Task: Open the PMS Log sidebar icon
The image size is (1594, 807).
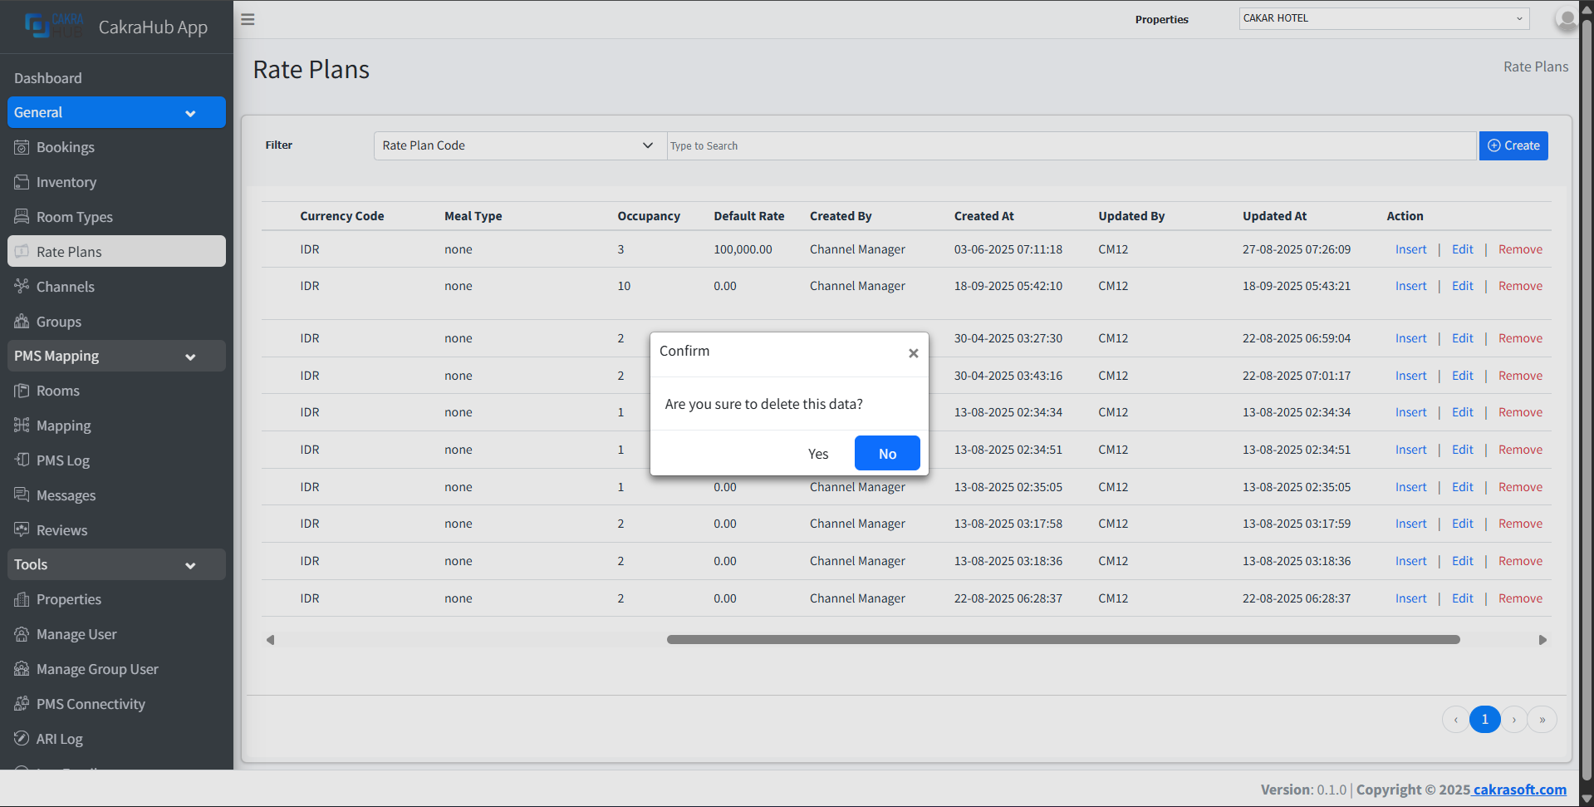Action: click(x=22, y=460)
